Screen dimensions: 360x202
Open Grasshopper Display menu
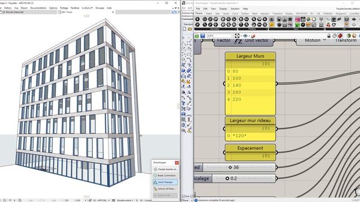click(223, 9)
